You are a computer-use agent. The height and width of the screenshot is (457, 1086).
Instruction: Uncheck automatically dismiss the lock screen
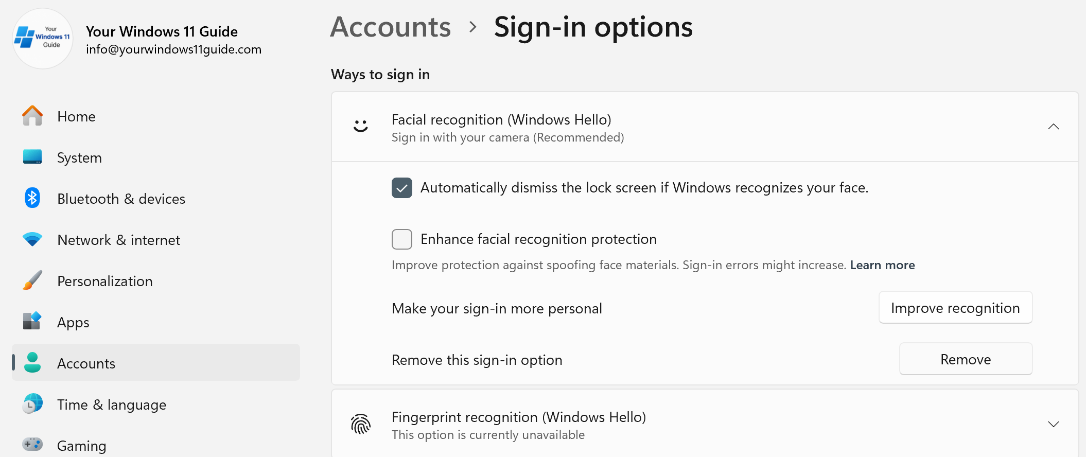[x=402, y=188]
